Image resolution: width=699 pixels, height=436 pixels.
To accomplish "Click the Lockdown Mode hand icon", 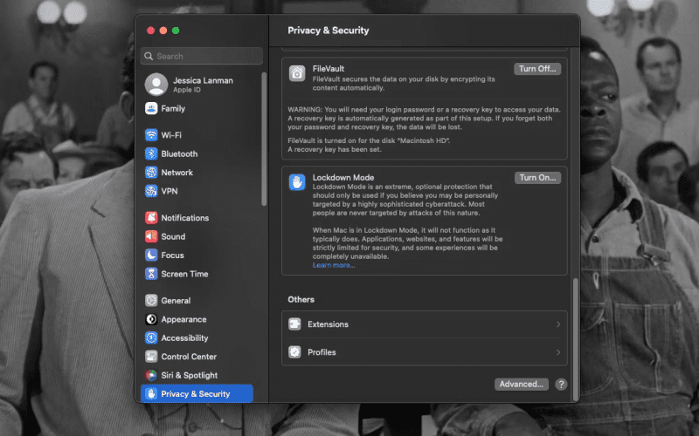I will pyautogui.click(x=297, y=182).
